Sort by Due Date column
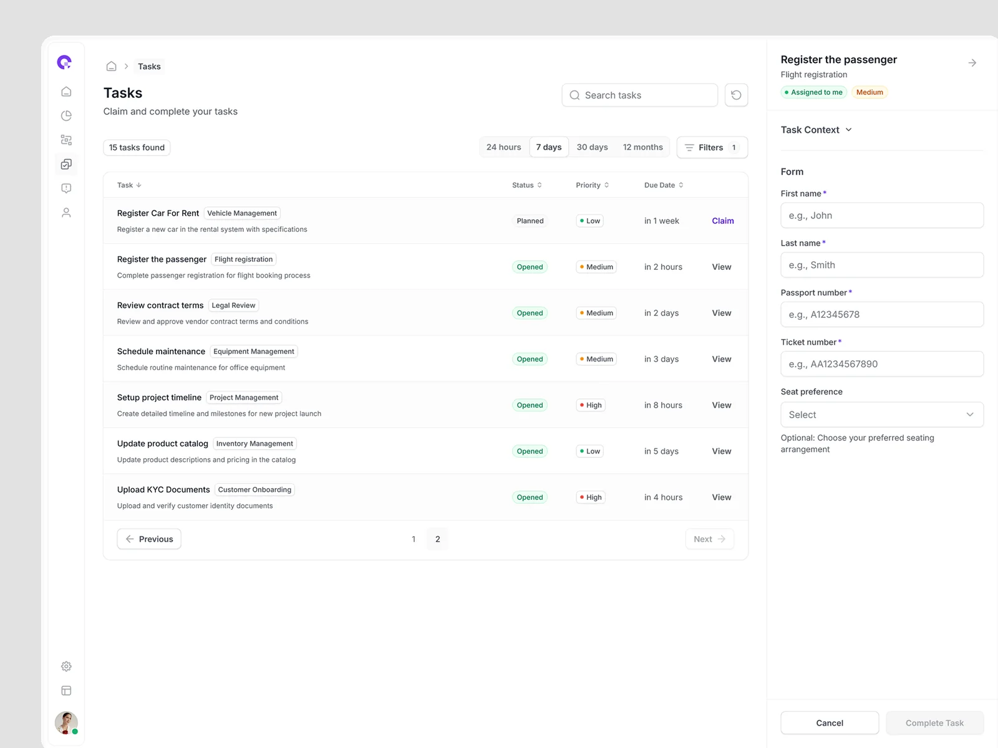 [x=664, y=185]
